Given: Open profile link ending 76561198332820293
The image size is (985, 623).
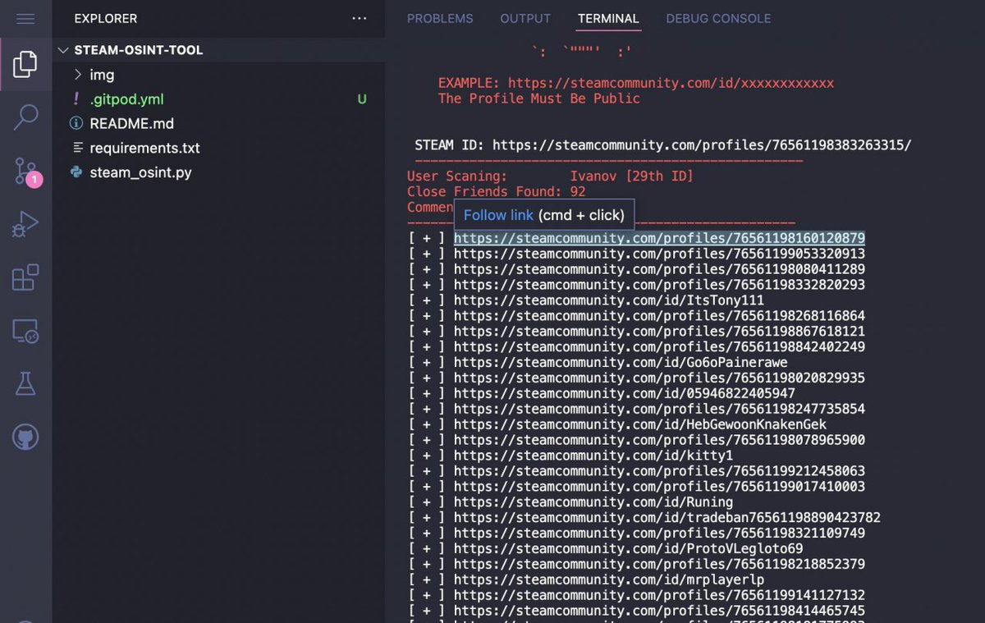Looking at the screenshot, I should pyautogui.click(x=659, y=285).
